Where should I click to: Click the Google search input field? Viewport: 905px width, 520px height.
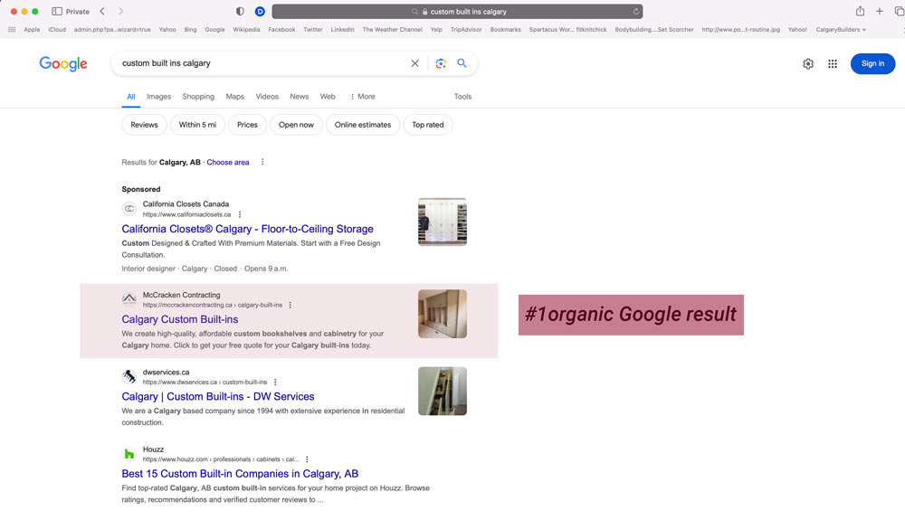pos(262,63)
